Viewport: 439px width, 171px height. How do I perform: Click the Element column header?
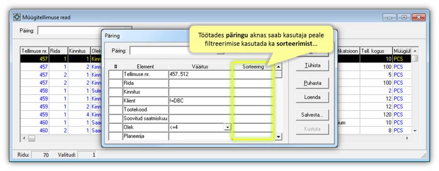pos(146,67)
